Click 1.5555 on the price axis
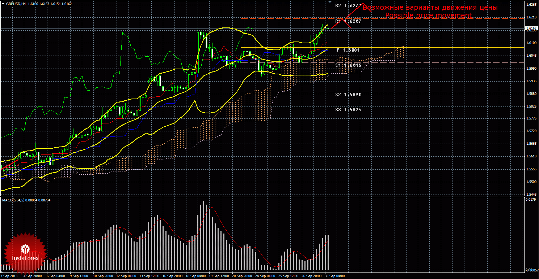Image resolution: width=539 pixels, height=279 pixels. (531, 169)
